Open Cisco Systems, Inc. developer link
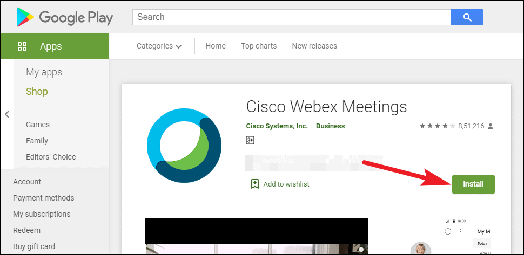The image size is (524, 255). click(x=277, y=126)
